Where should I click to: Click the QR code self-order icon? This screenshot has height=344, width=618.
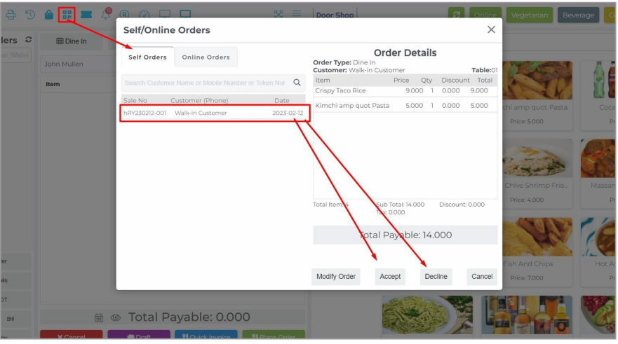(x=67, y=15)
